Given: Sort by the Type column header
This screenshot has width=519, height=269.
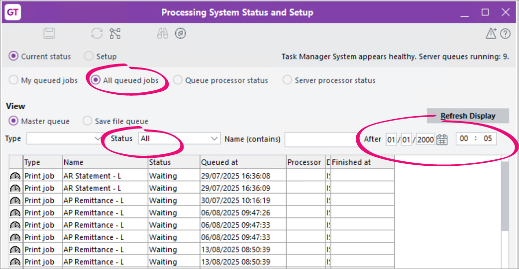Looking at the screenshot, I should pos(43,162).
